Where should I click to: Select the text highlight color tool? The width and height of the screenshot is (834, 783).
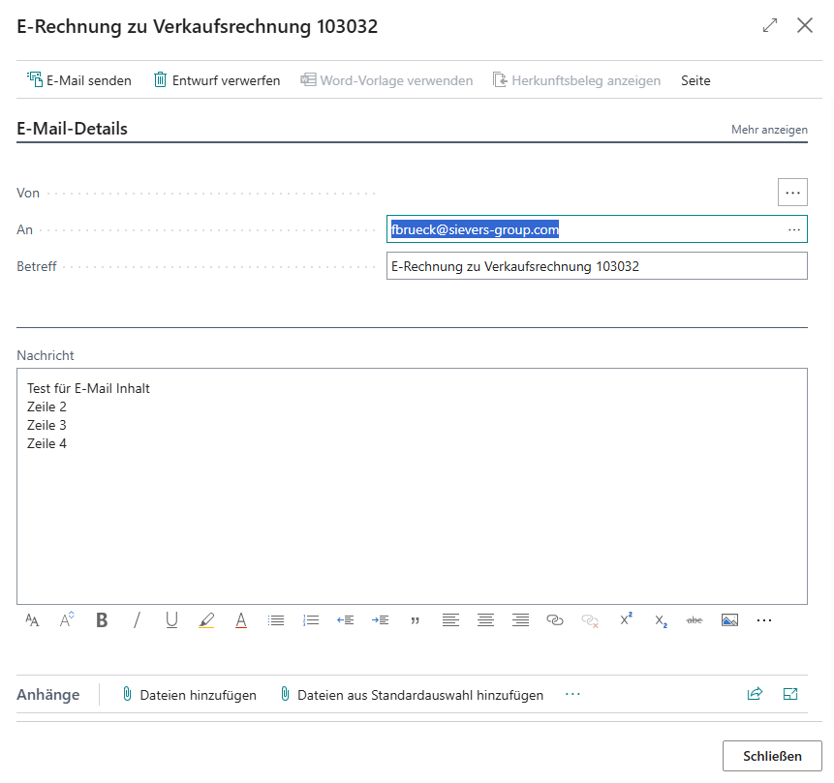click(206, 619)
